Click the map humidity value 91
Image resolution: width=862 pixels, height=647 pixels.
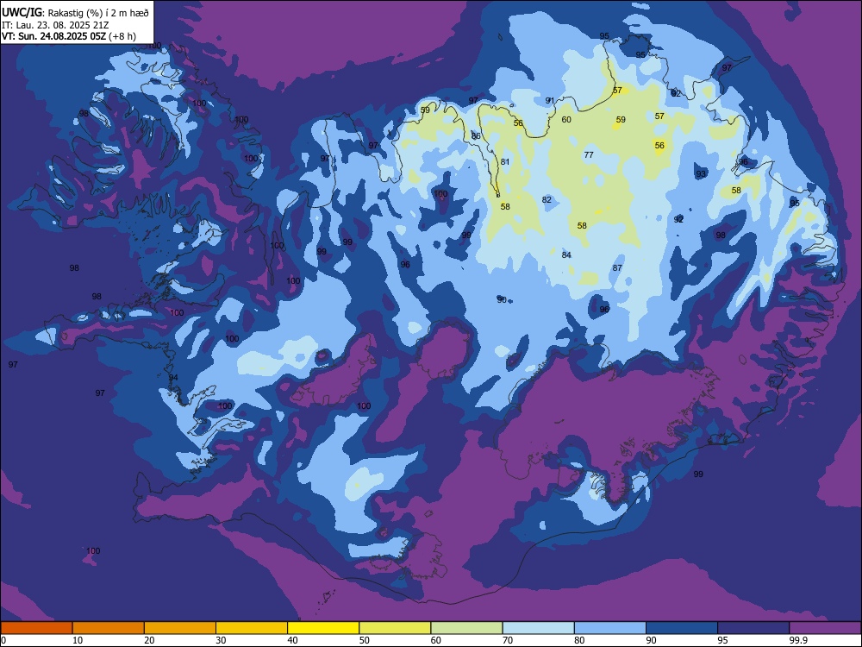tap(550, 101)
